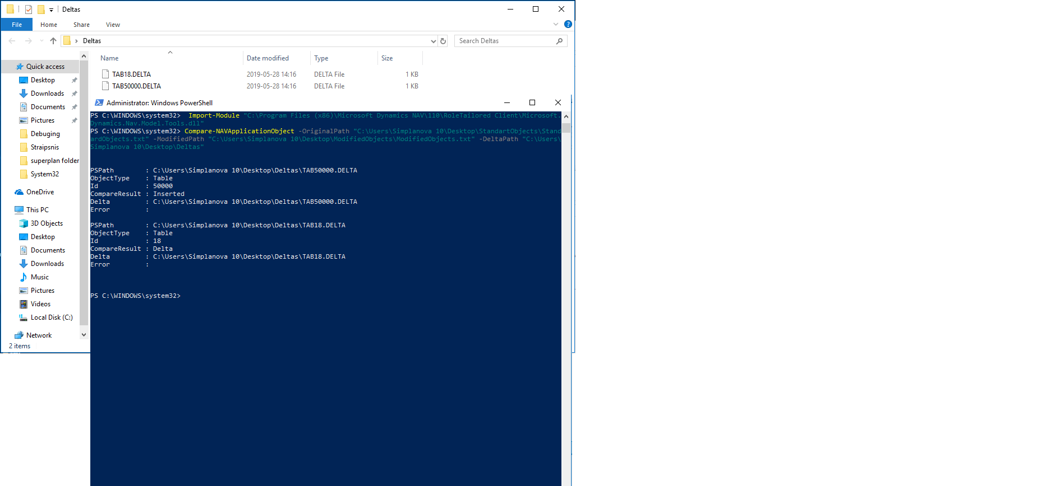This screenshot has width=1064, height=486.
Task: Click the New folder quick access icon
Action: point(41,10)
